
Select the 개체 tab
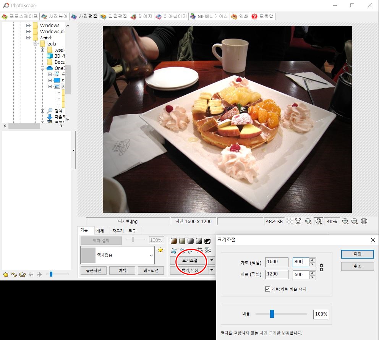100,230
